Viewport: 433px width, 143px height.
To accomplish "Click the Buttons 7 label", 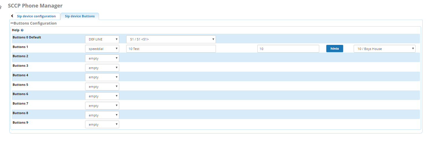I will click(21, 103).
